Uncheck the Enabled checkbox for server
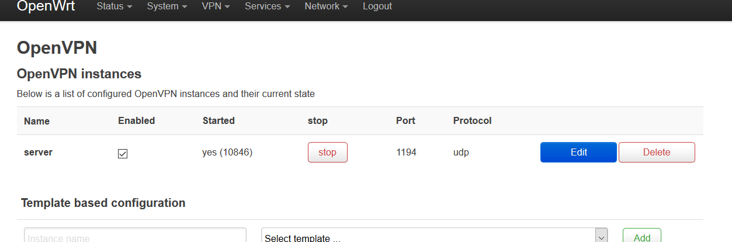 123,154
